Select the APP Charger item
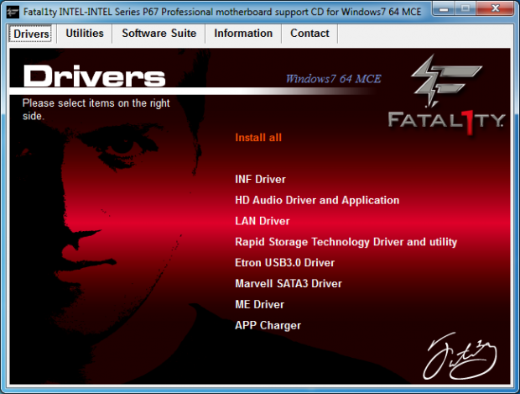Screen dimensions: 520x394 click(268, 325)
